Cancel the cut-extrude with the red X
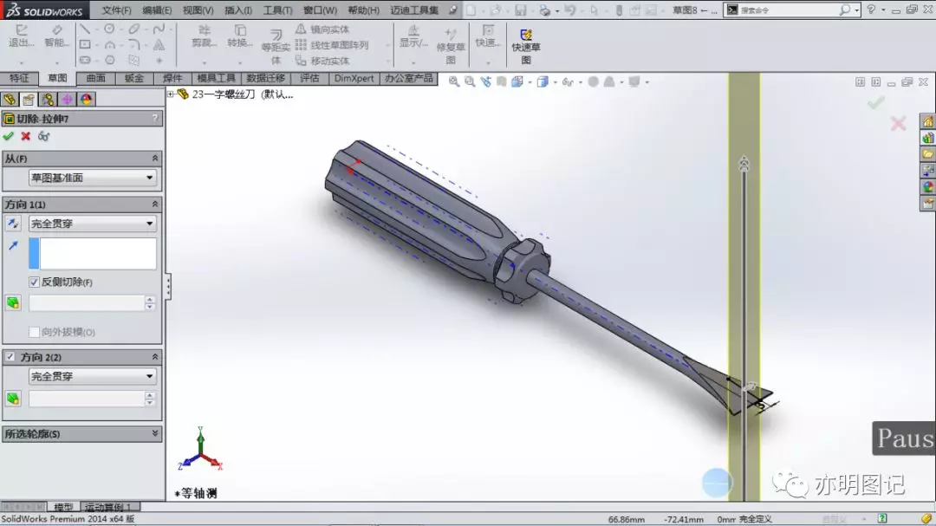The image size is (936, 526). click(26, 136)
